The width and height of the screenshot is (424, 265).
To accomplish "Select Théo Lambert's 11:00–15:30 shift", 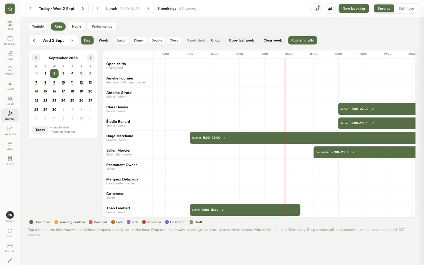I will point(245,210).
